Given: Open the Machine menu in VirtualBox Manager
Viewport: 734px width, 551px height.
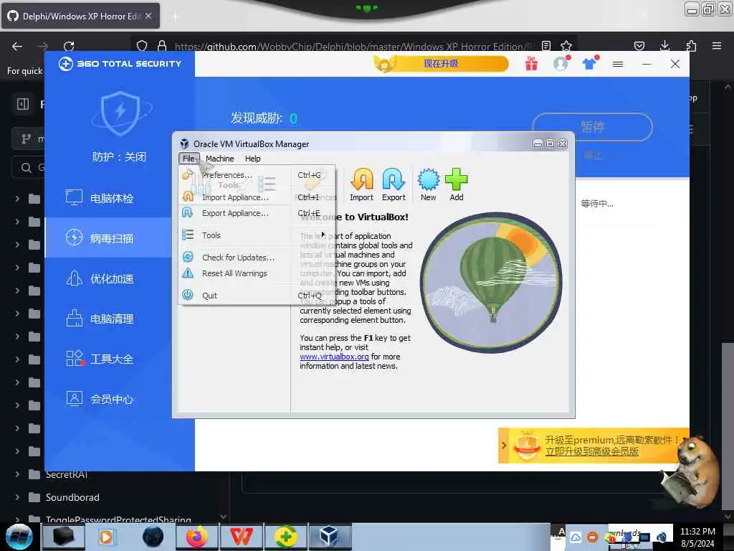Looking at the screenshot, I should [219, 159].
